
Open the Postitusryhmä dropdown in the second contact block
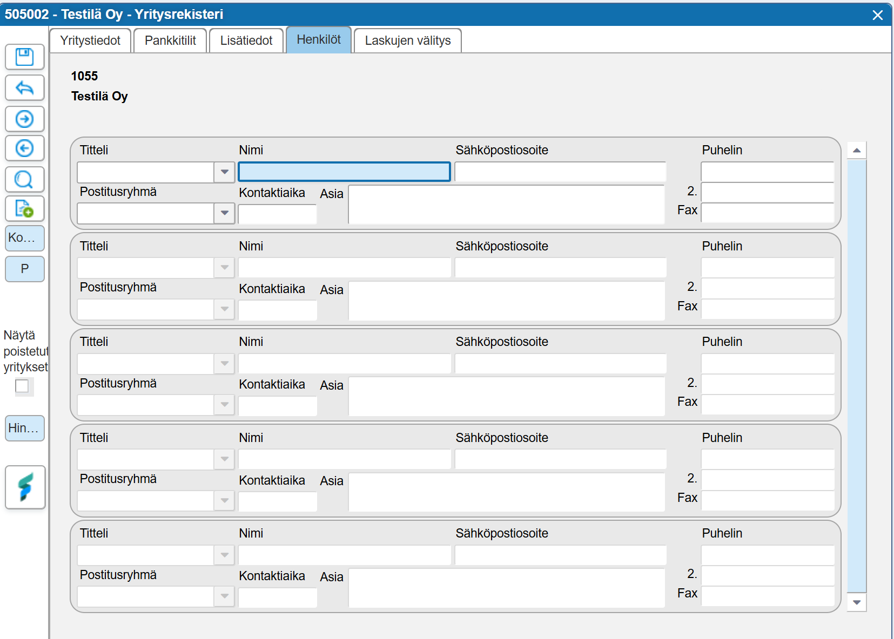[x=224, y=309]
